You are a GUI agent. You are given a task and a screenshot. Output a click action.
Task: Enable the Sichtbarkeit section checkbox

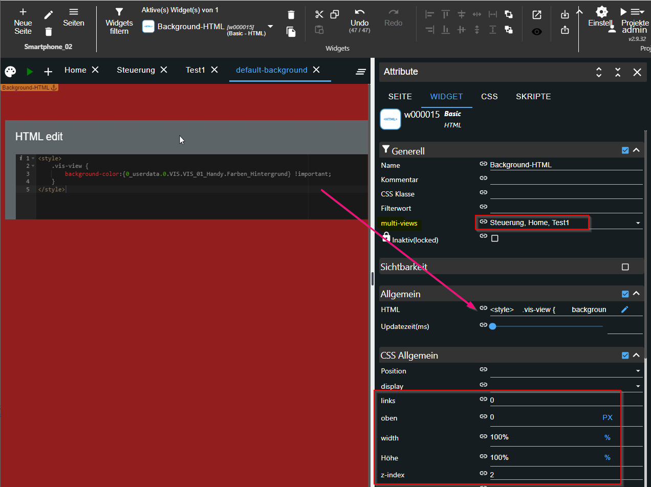point(625,267)
